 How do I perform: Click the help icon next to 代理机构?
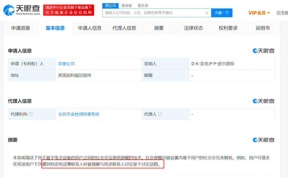click(x=31, y=114)
